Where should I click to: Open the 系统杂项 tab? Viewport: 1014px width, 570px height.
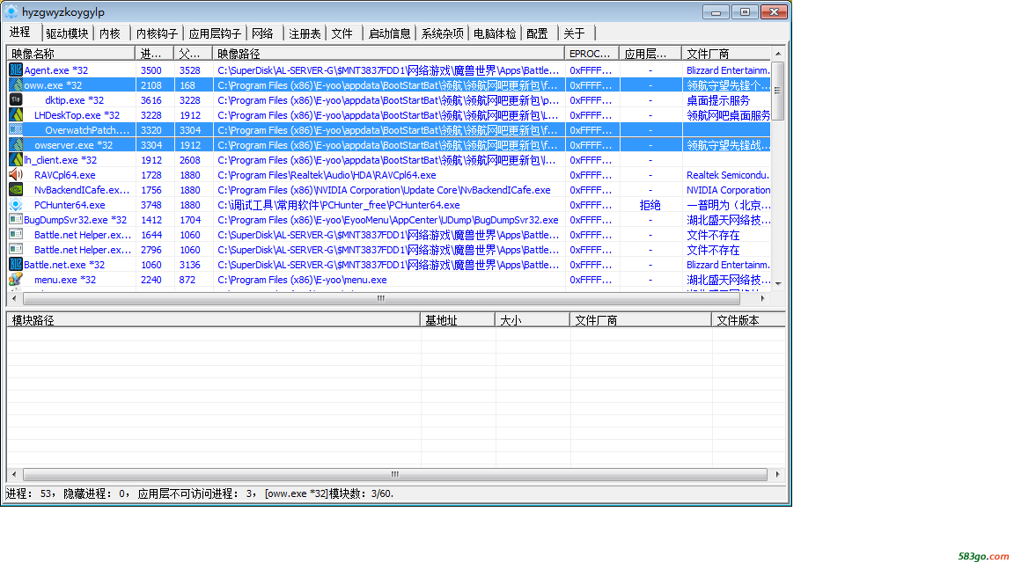pos(443,33)
